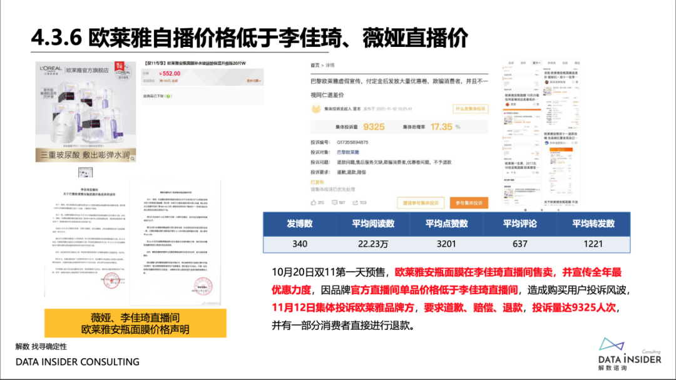The image size is (676, 380).
Task: Click the orange 参与集体投诉 button
Action: [x=469, y=203]
